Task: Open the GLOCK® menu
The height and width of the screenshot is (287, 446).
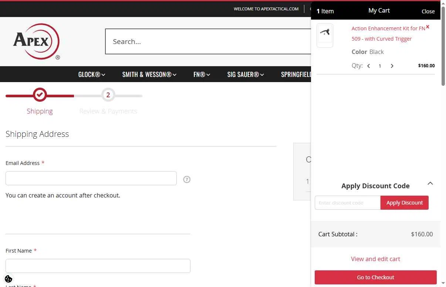Action: (x=92, y=74)
